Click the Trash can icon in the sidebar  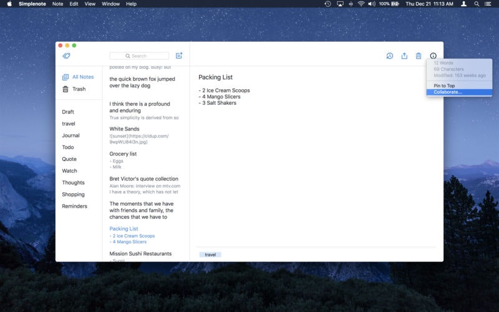[x=65, y=89]
